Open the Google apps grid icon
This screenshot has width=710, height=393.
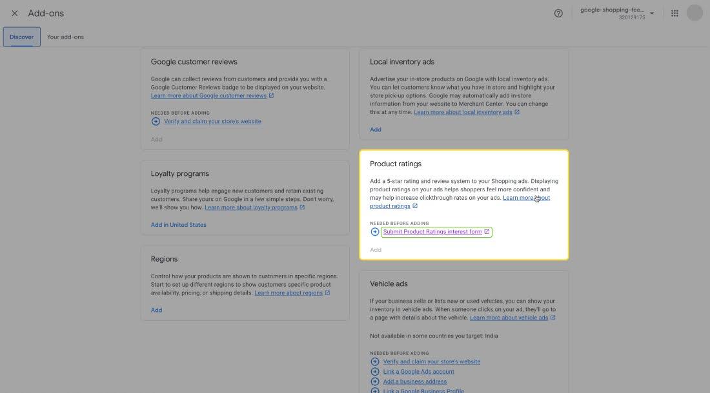tap(674, 14)
